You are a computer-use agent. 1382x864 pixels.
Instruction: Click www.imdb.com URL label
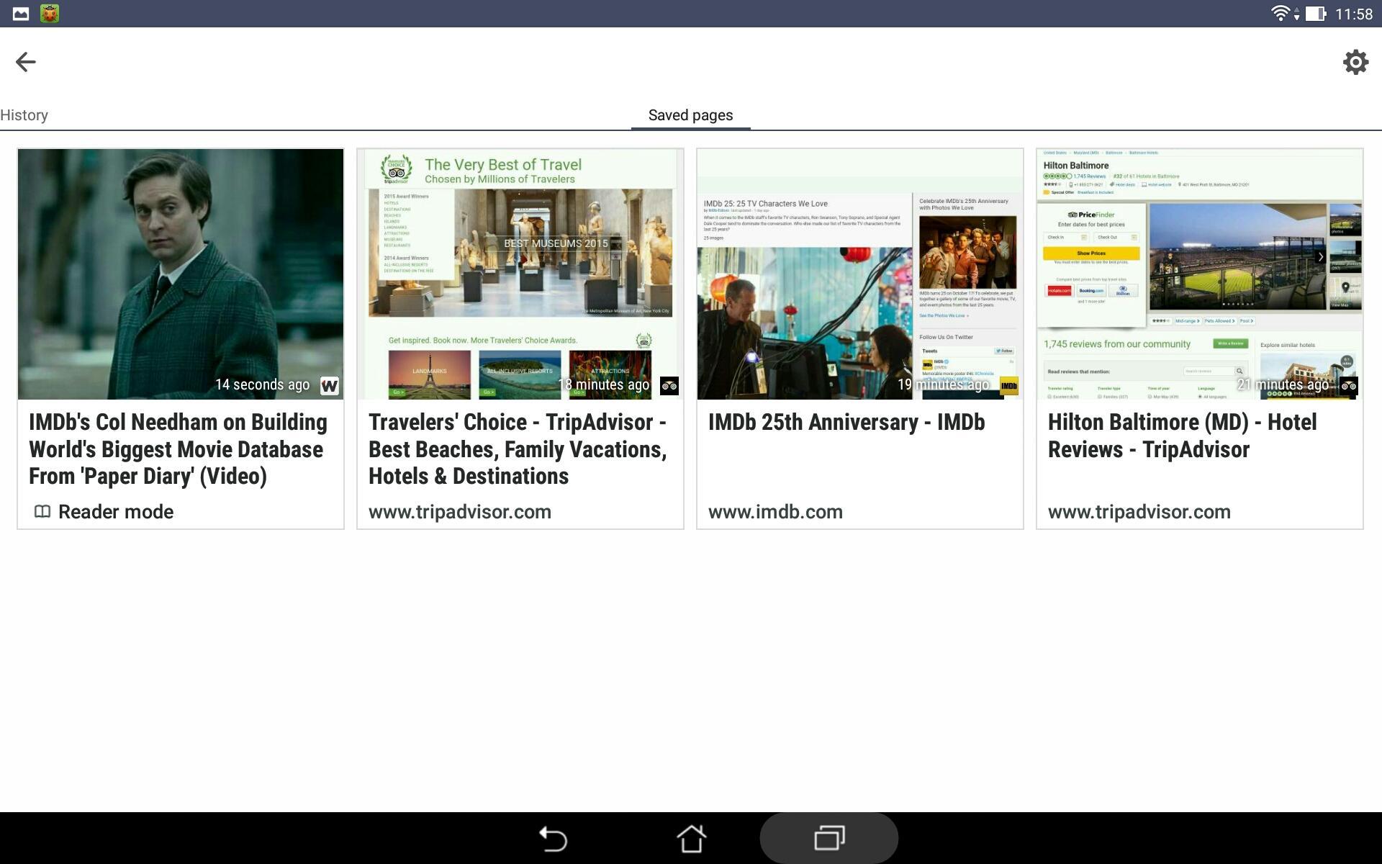click(775, 512)
